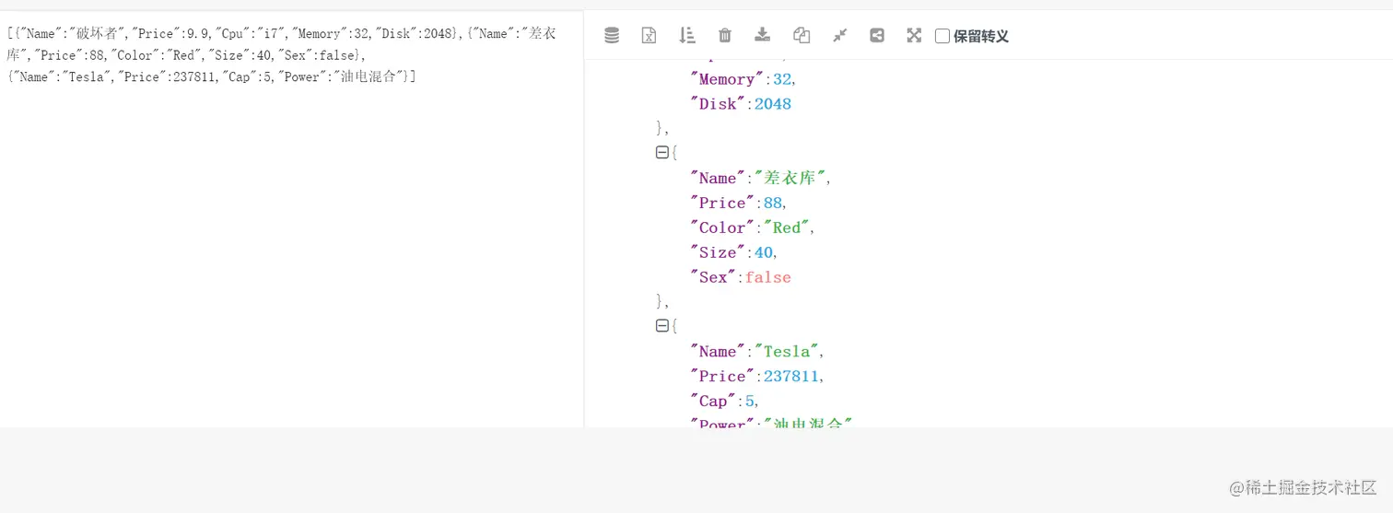The height and width of the screenshot is (513, 1393).
Task: Click into the raw JSON input text area
Action: (x=291, y=218)
